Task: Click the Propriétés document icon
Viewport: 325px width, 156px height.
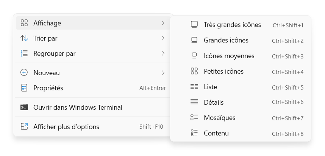Action: (24, 88)
